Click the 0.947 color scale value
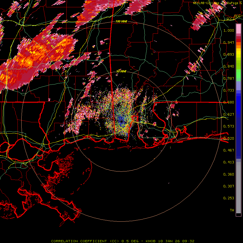 click(x=229, y=42)
